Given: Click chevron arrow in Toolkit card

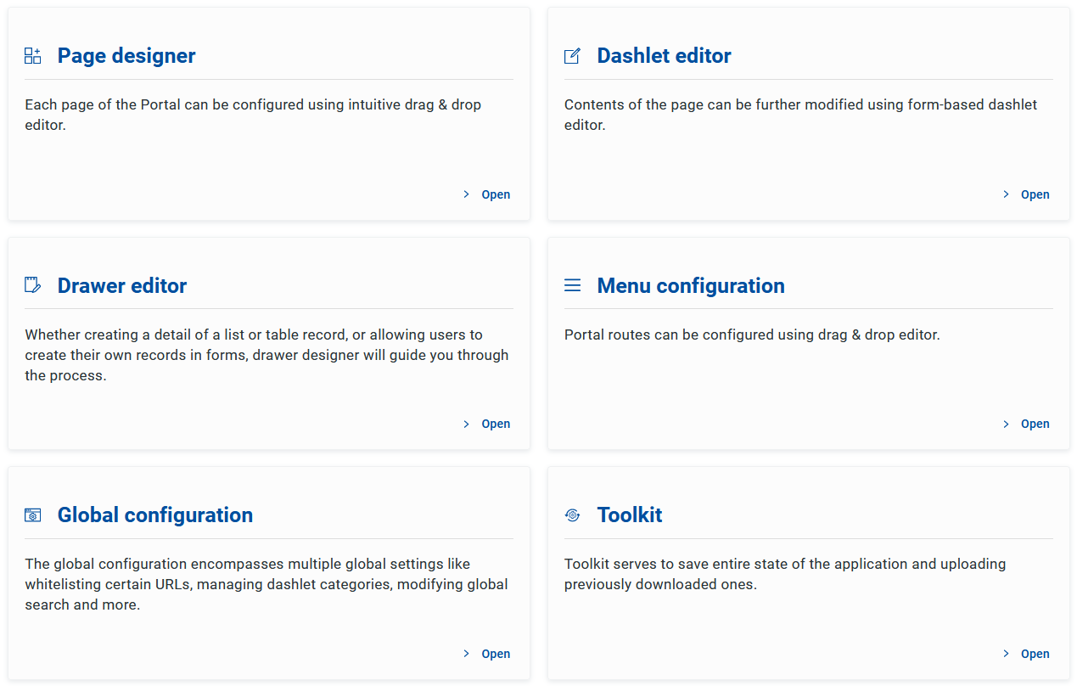Looking at the screenshot, I should 1006,654.
